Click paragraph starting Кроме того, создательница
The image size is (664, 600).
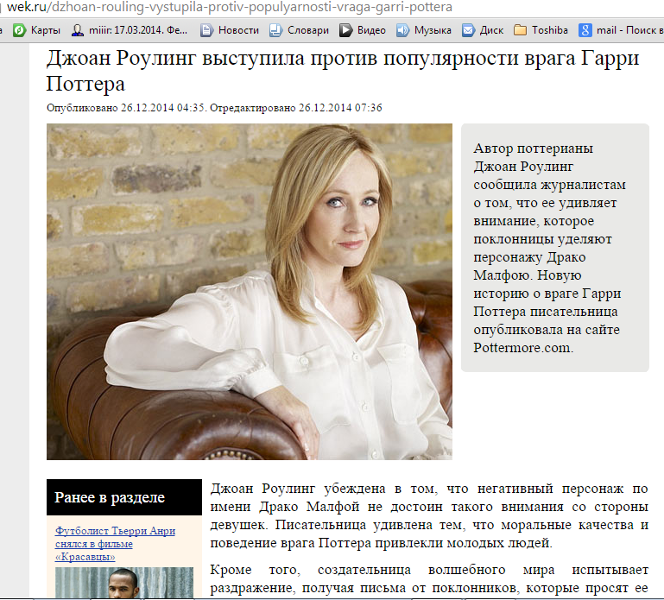429,578
